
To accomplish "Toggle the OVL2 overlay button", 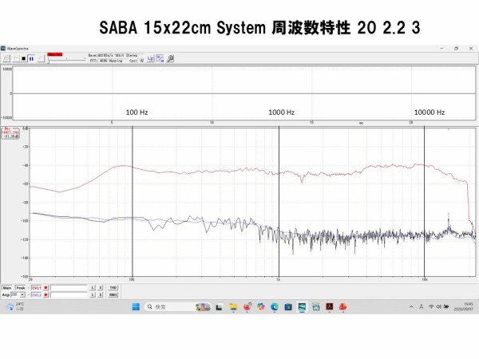I will click(37, 295).
